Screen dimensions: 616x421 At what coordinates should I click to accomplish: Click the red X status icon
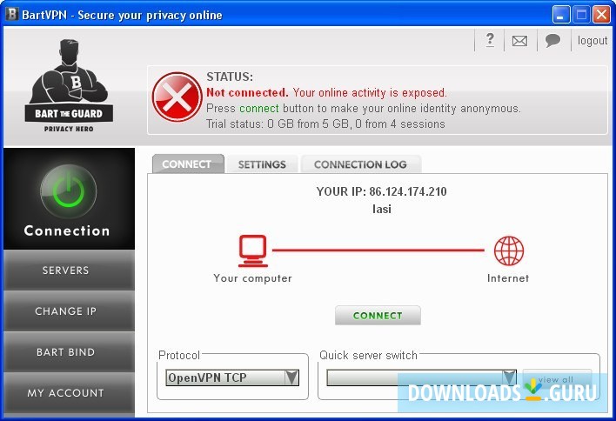177,97
